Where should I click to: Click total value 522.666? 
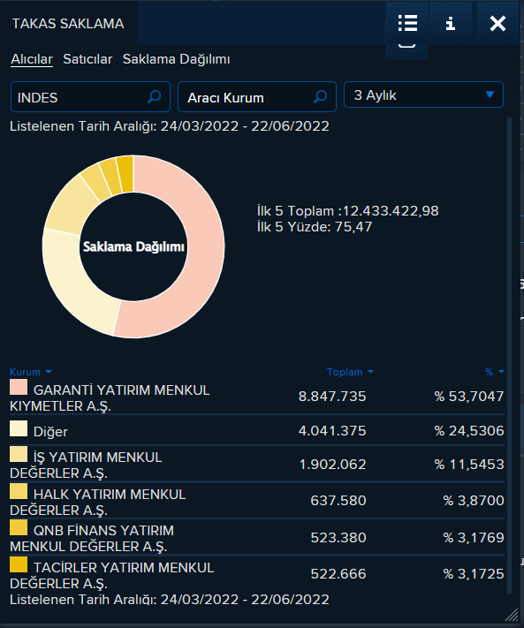point(338,574)
